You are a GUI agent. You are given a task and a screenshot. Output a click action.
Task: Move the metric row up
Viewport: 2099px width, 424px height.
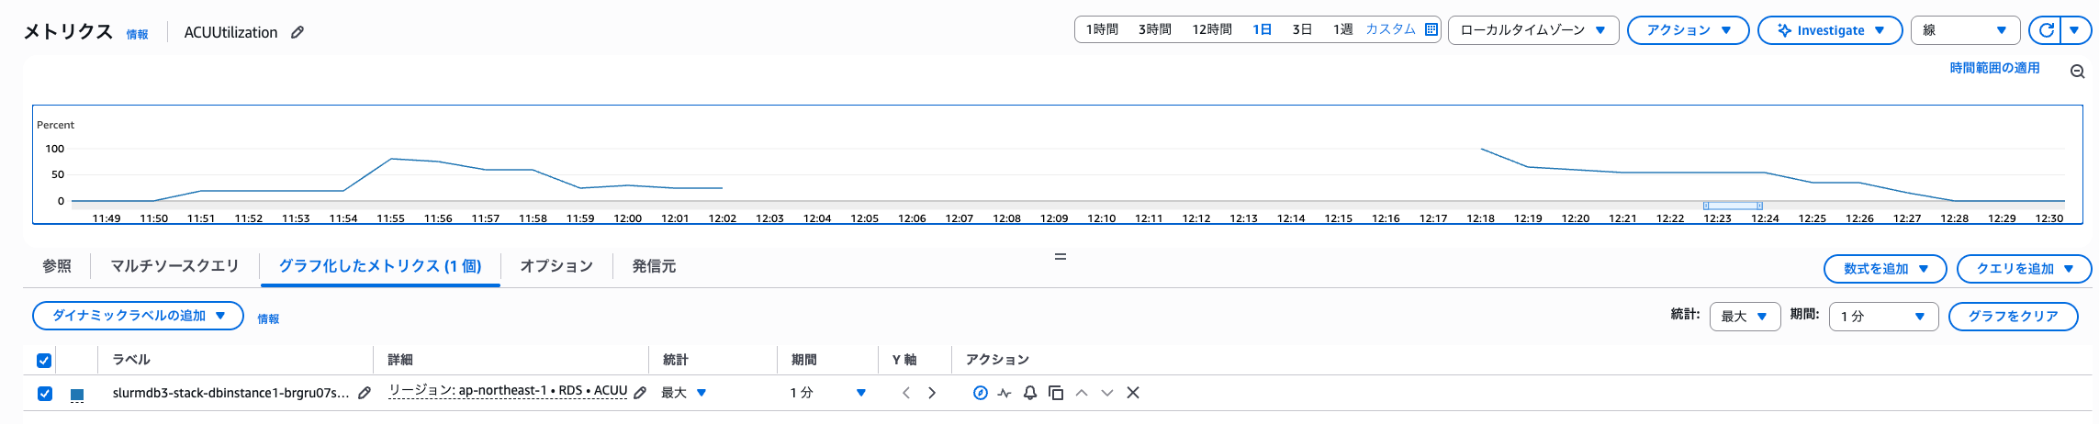click(x=1082, y=393)
